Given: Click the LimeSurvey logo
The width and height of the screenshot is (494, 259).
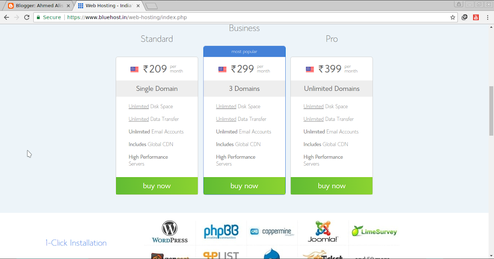Looking at the screenshot, I should (374, 231).
